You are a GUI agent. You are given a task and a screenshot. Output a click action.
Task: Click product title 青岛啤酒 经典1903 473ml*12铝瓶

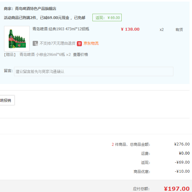[x=61, y=29]
